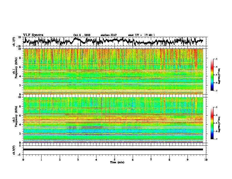This screenshot has width=232, height=179.
Task: Click the 'ch.3(V)' axis label
Action: coord(14,150)
